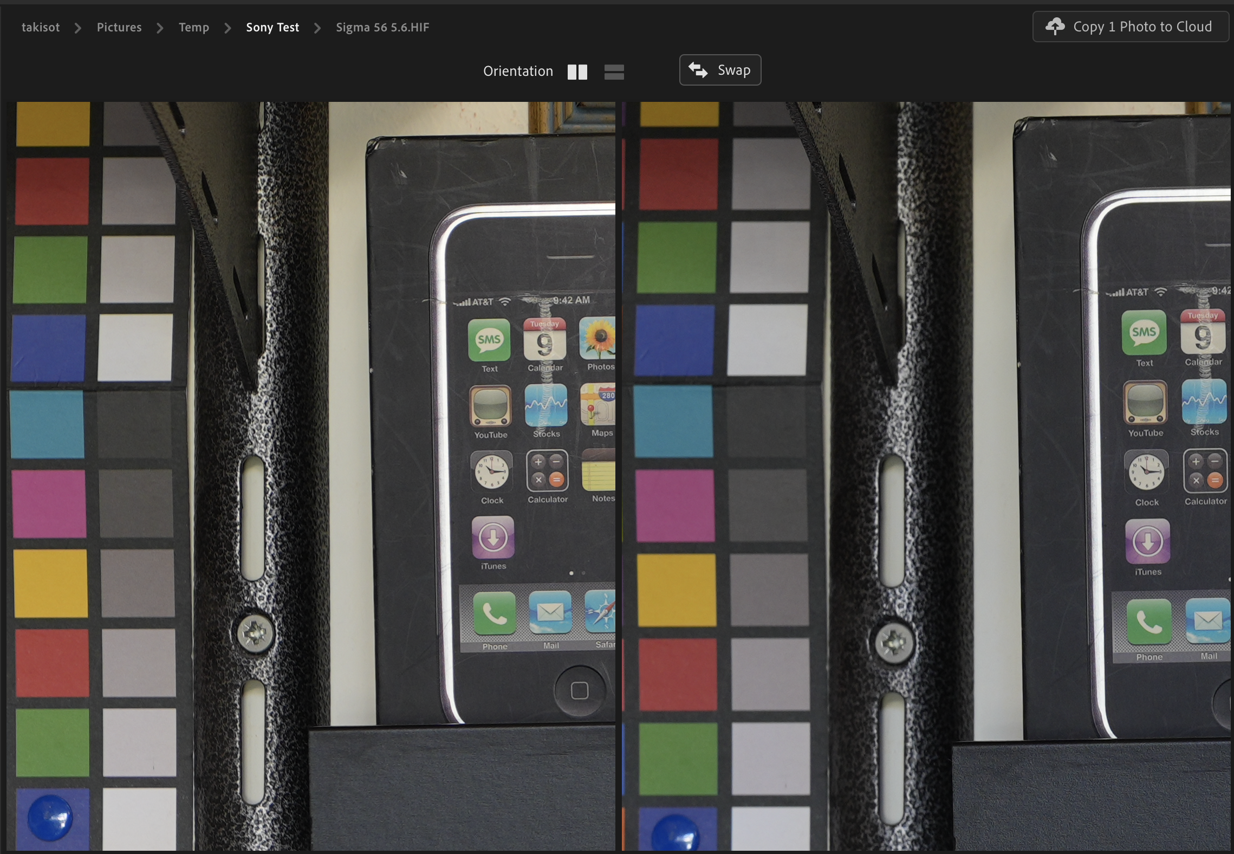Open the takisot breadcrumb folder
This screenshot has width=1234, height=854.
tap(41, 27)
